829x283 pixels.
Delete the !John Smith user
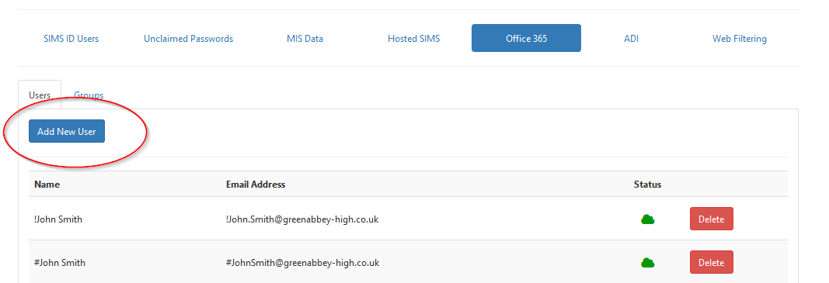point(711,219)
